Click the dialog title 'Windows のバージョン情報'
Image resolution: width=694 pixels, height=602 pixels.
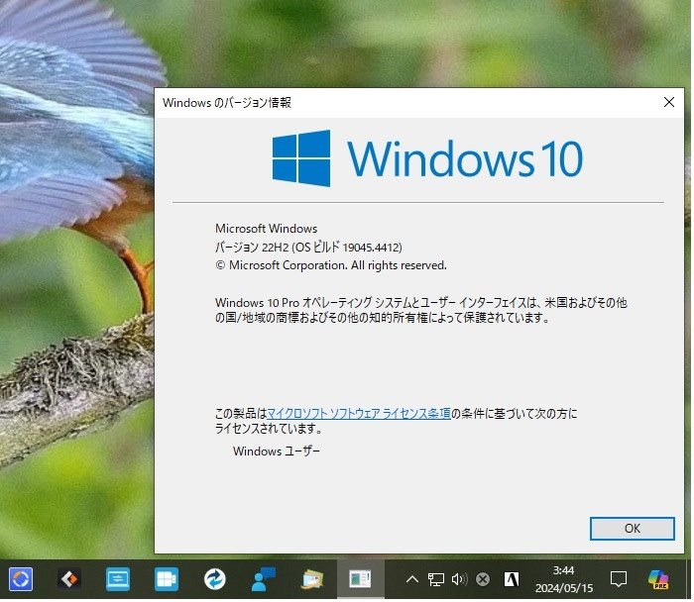pyautogui.click(x=227, y=103)
